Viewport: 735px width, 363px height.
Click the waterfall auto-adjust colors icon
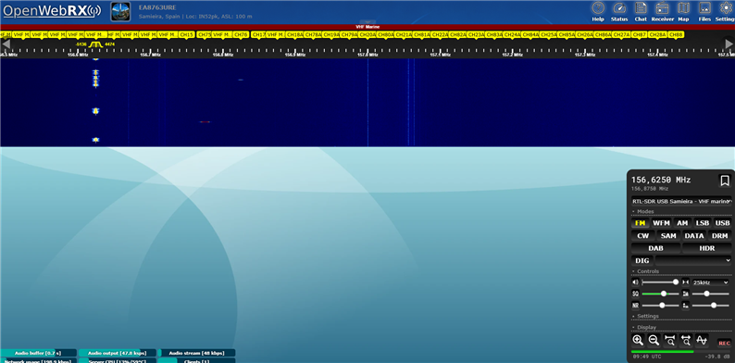[686, 294]
